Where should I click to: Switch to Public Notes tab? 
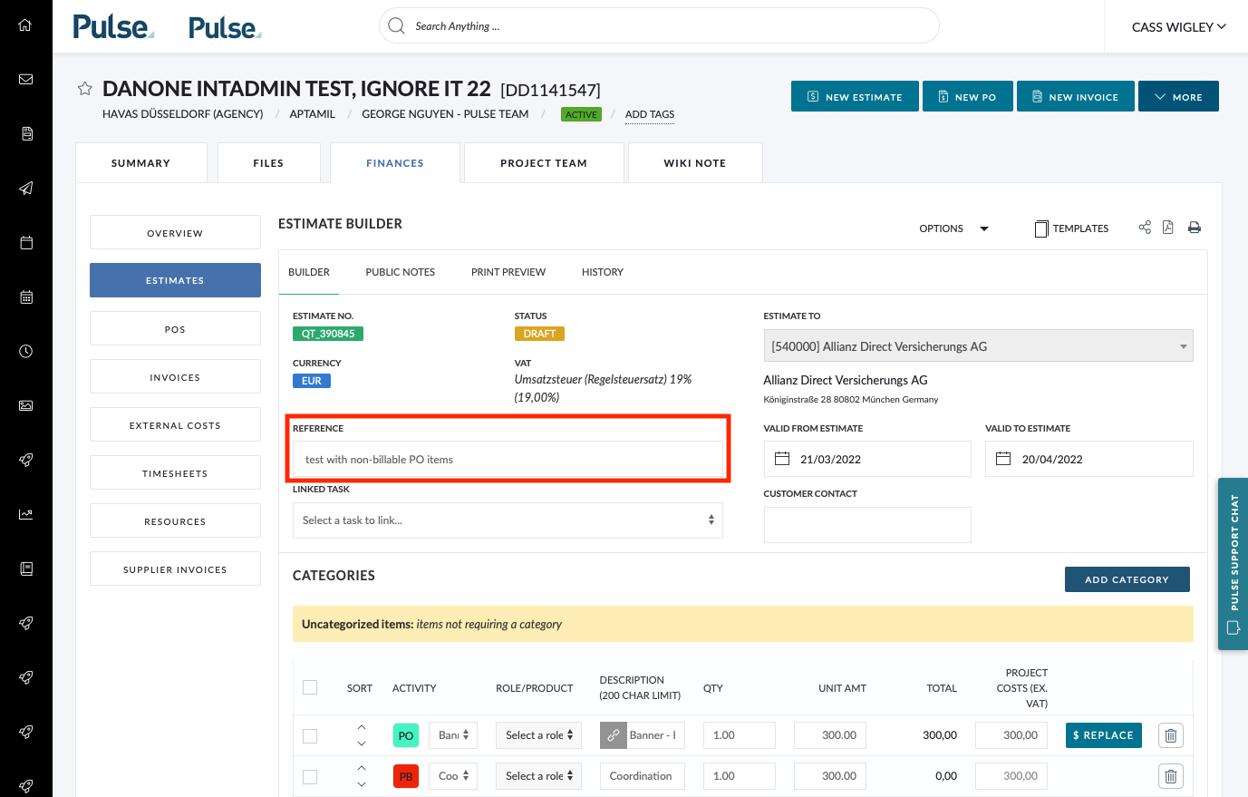click(x=401, y=272)
